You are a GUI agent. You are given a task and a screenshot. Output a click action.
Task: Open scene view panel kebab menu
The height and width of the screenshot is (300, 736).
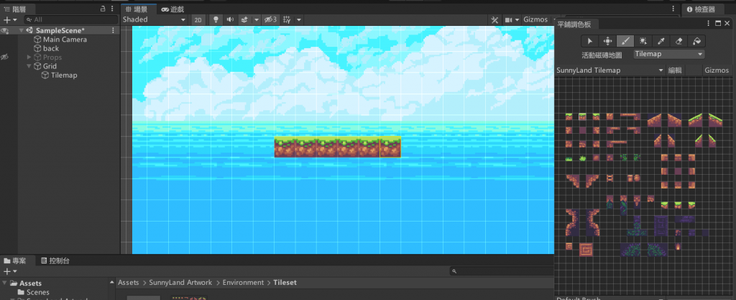(x=673, y=9)
